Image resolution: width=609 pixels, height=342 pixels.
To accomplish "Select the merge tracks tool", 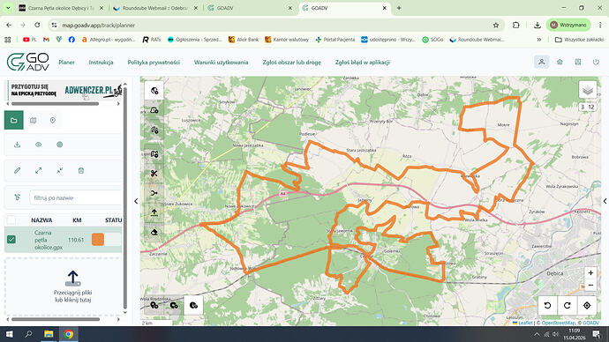I will 154,193.
